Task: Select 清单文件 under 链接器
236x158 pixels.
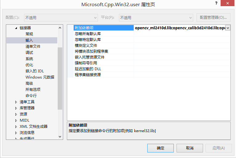Action: (x=33, y=46)
